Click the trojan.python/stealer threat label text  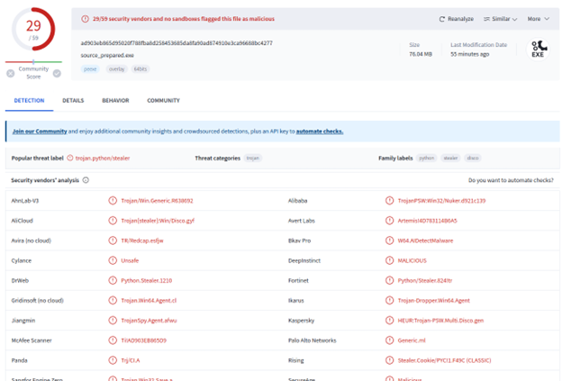click(x=103, y=158)
